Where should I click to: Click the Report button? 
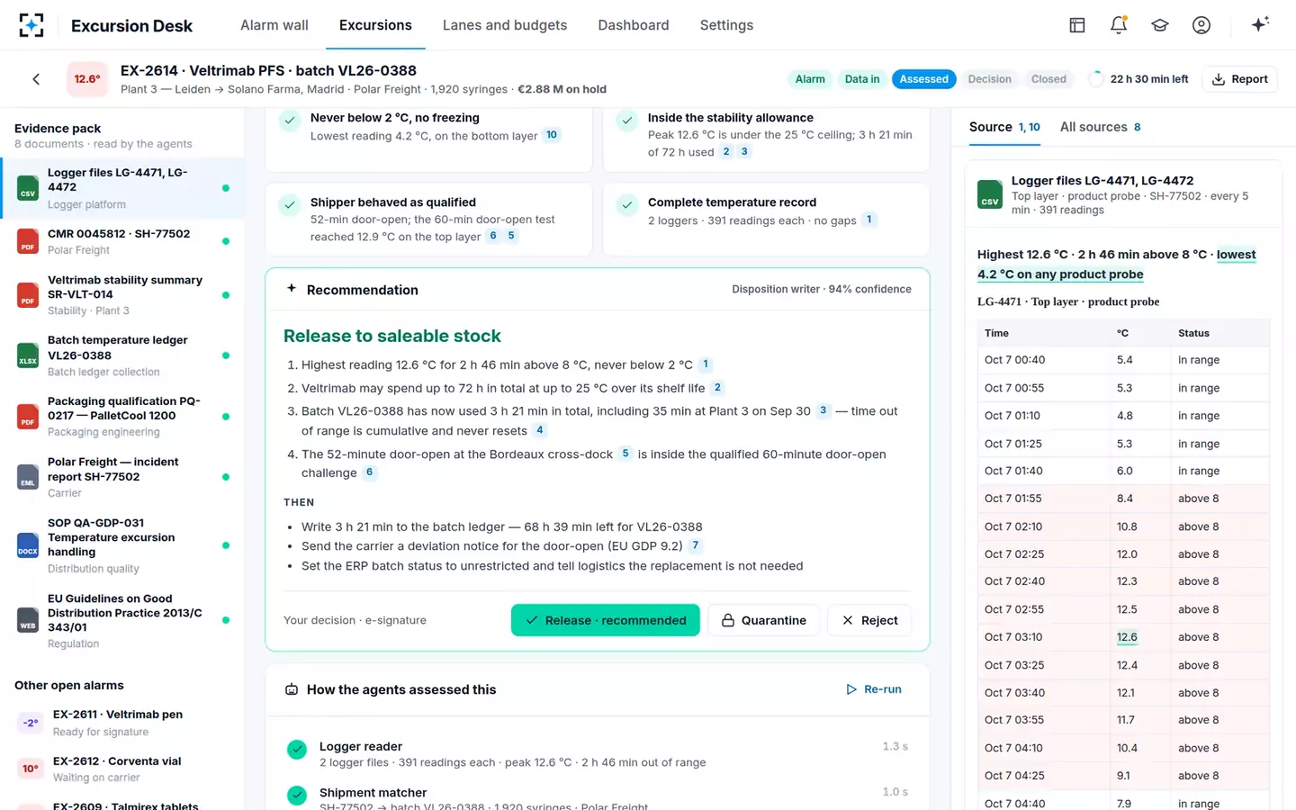1240,79
